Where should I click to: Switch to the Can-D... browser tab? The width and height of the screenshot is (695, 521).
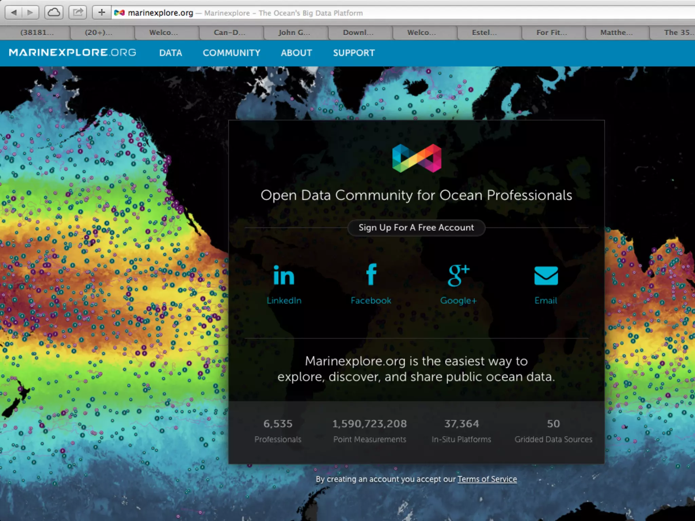(229, 33)
